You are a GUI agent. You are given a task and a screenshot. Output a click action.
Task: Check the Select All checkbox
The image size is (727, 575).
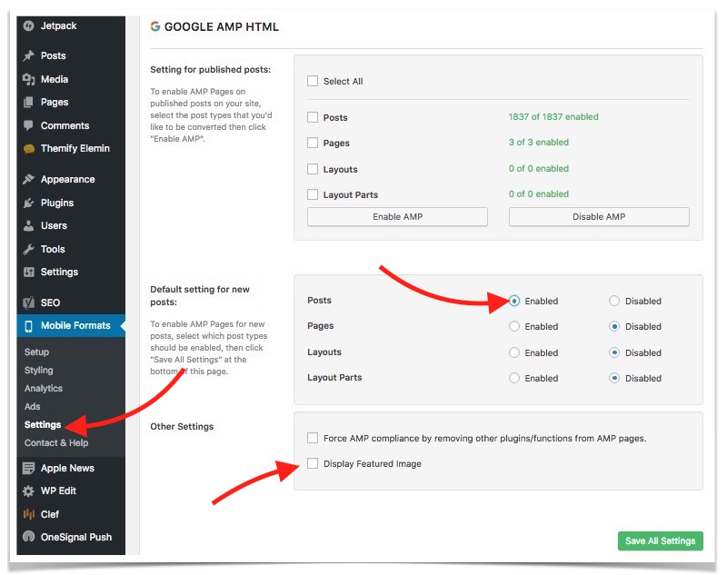click(313, 82)
